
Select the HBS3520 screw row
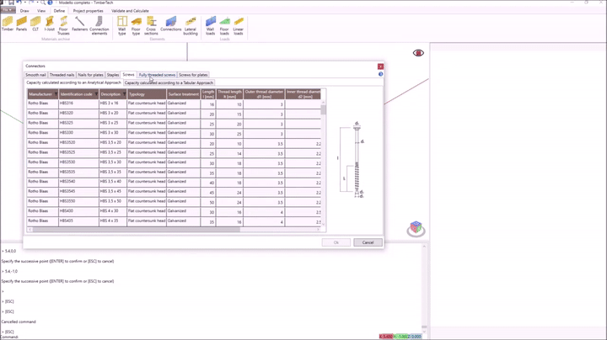pos(76,143)
